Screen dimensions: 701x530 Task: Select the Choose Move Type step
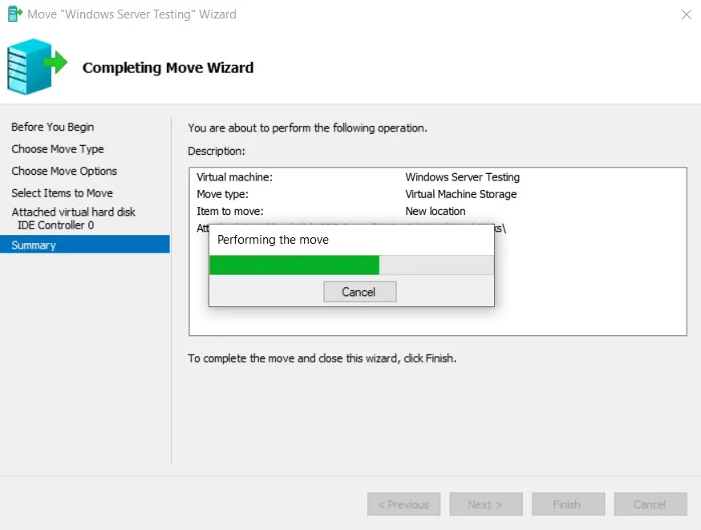click(x=58, y=149)
